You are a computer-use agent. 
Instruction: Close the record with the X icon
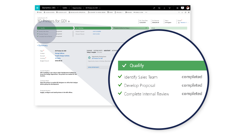pos(189,12)
